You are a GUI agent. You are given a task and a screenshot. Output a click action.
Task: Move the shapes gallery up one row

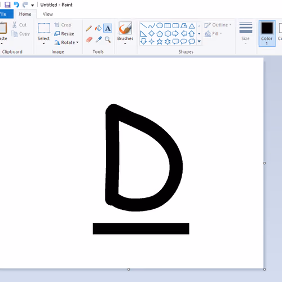[x=199, y=25]
